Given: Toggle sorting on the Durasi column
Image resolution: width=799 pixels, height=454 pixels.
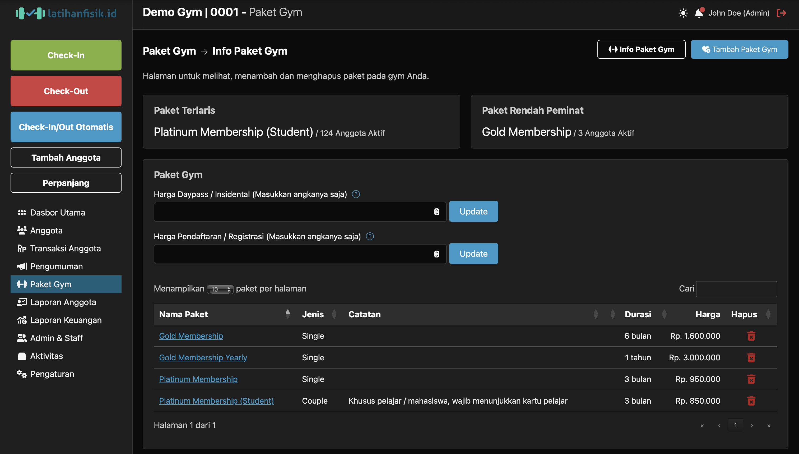Looking at the screenshot, I should (x=664, y=314).
